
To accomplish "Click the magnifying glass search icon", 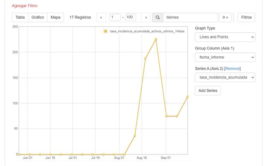I will click(x=158, y=17).
